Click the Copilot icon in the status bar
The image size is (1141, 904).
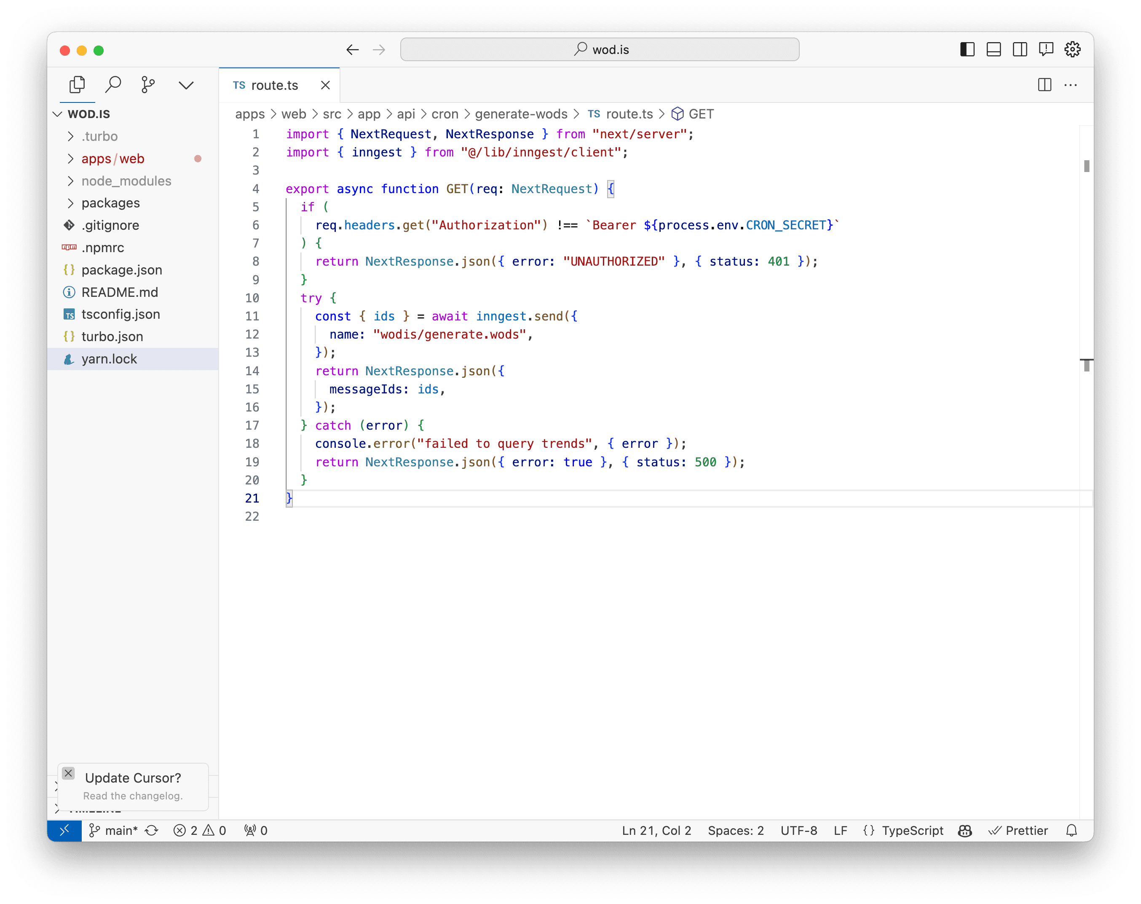(x=965, y=831)
